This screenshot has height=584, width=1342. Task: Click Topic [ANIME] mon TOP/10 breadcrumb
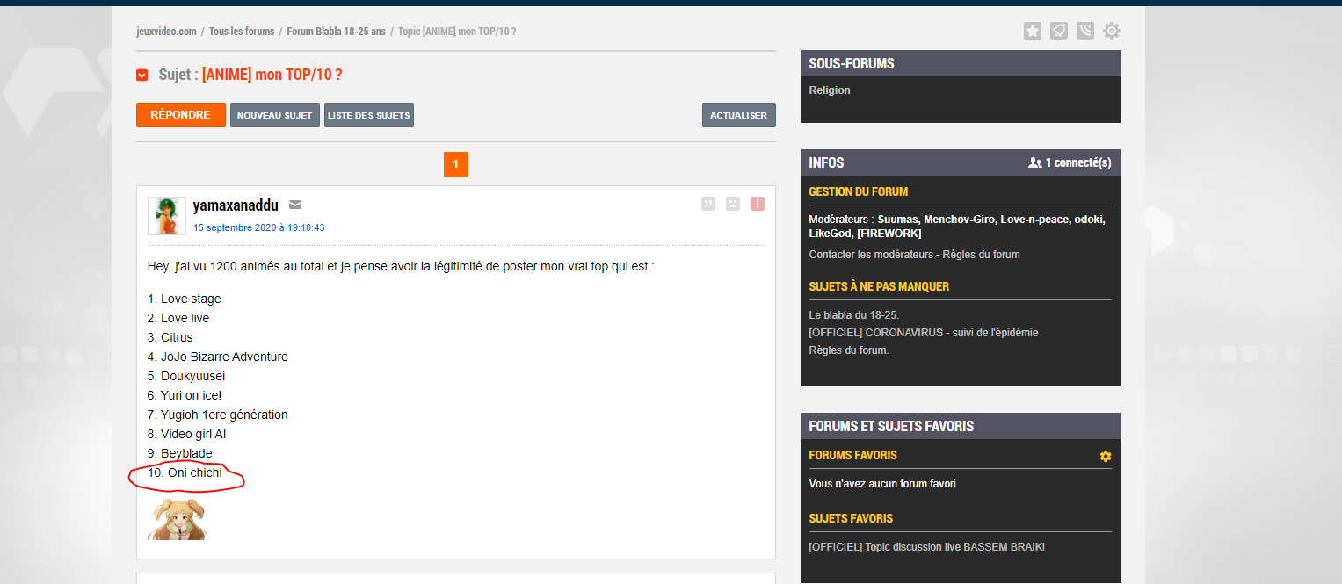pos(457,32)
